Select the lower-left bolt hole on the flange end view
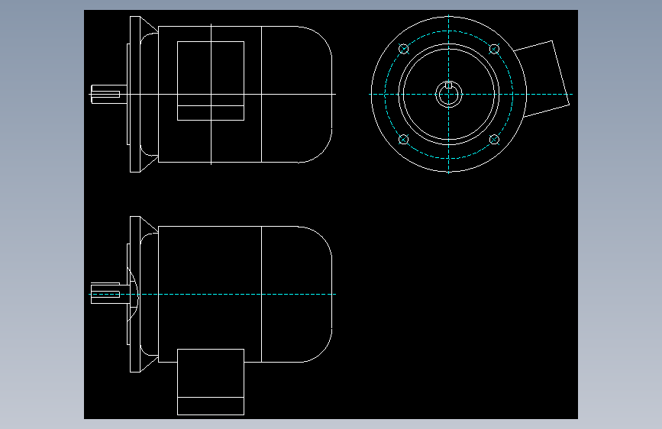The width and height of the screenshot is (662, 429). 404,140
